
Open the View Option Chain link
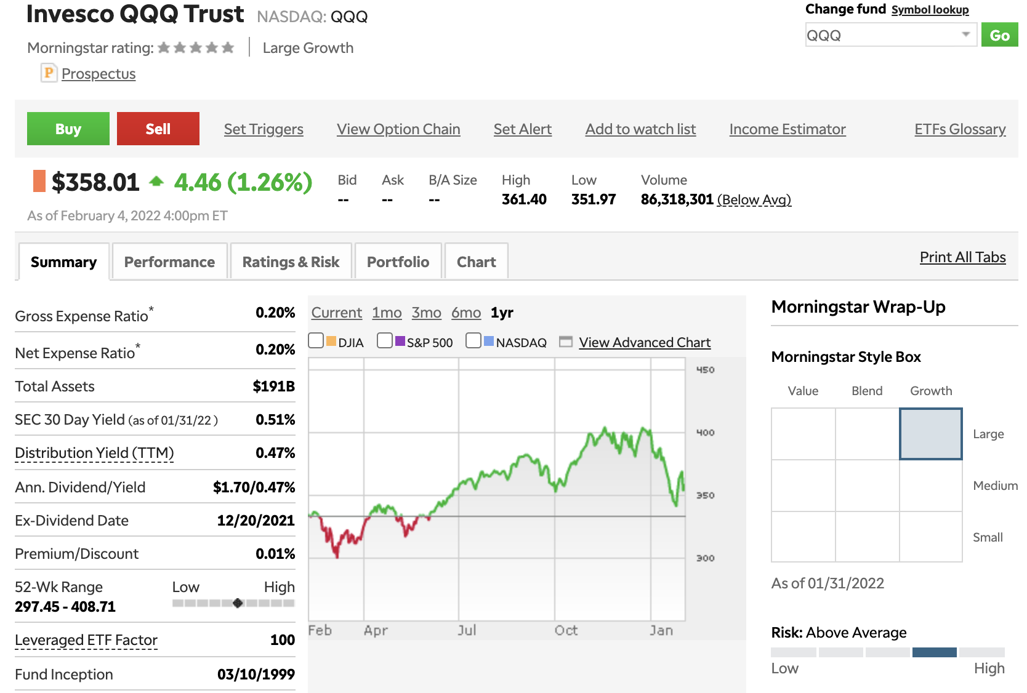pyautogui.click(x=398, y=129)
